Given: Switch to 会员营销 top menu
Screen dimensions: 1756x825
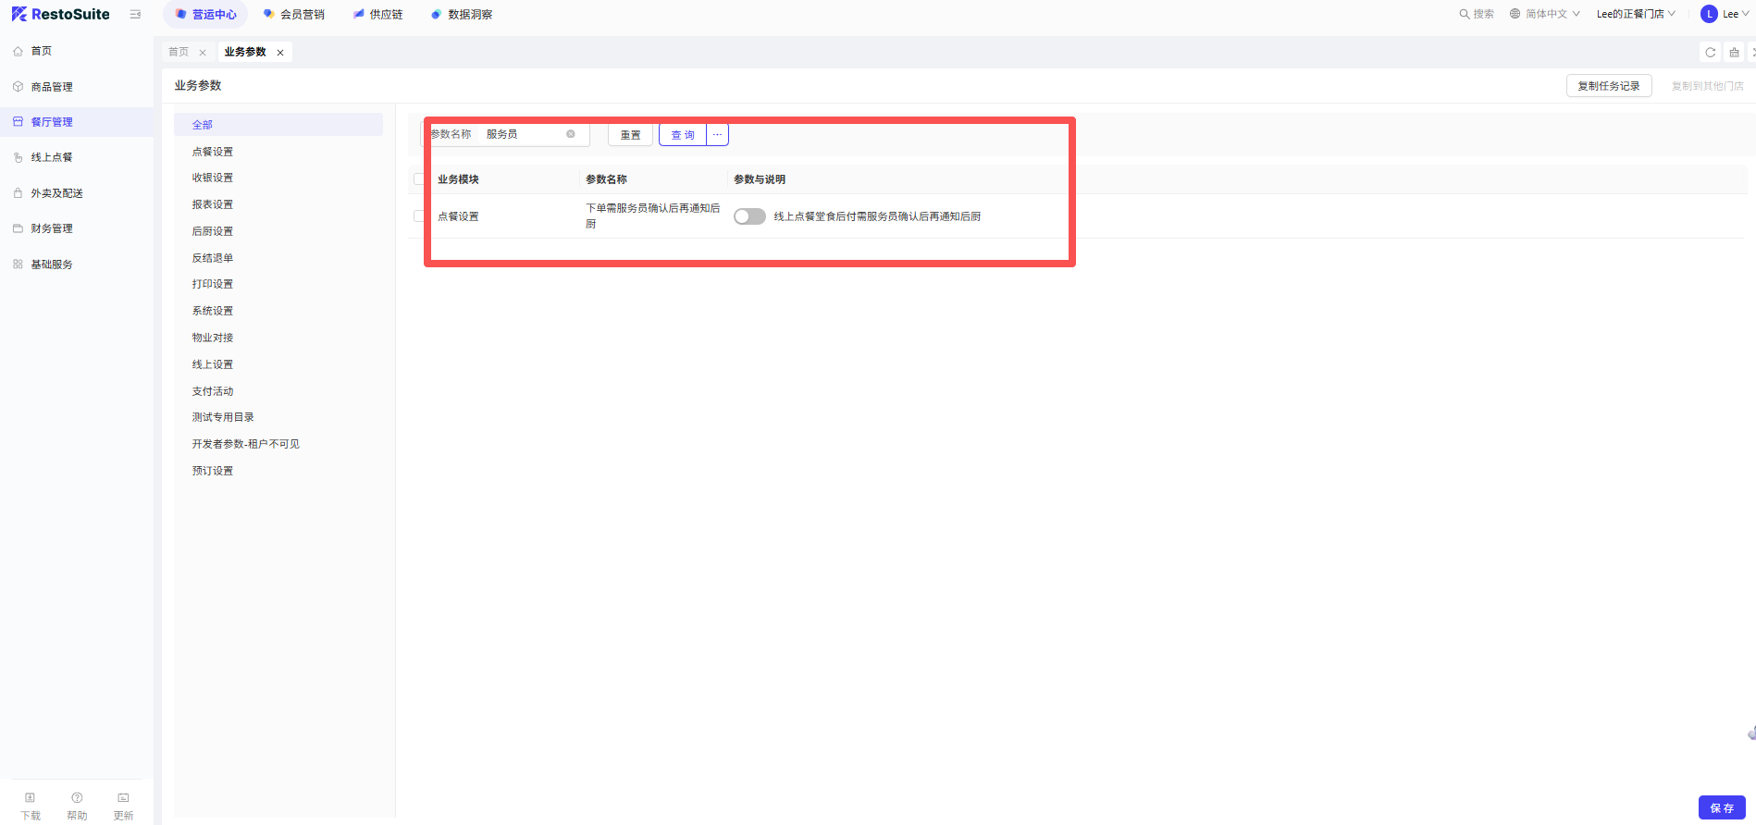Looking at the screenshot, I should click(294, 15).
